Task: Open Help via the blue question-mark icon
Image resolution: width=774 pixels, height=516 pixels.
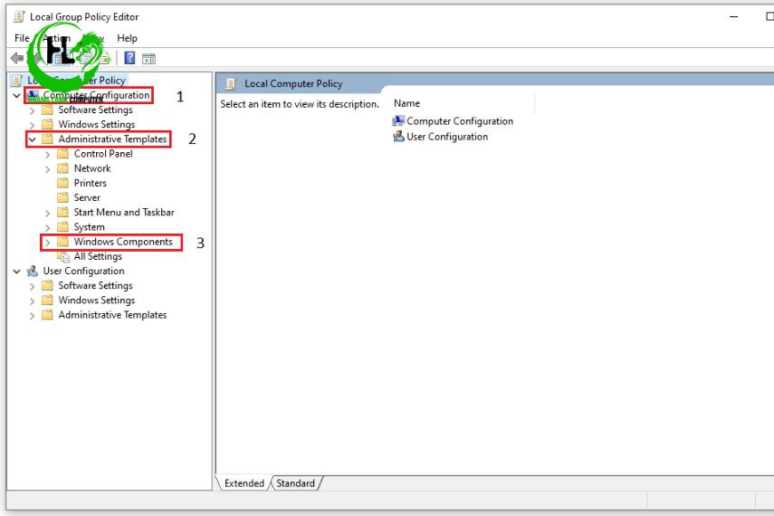Action: 129,58
